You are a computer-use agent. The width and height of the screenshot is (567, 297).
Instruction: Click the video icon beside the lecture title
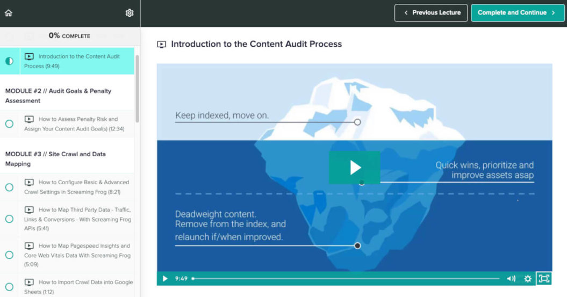[x=161, y=45]
